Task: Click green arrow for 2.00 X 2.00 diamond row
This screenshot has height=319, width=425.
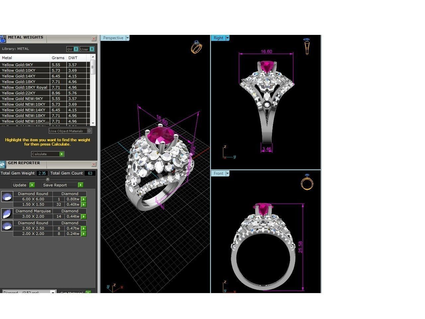Action: click(84, 234)
